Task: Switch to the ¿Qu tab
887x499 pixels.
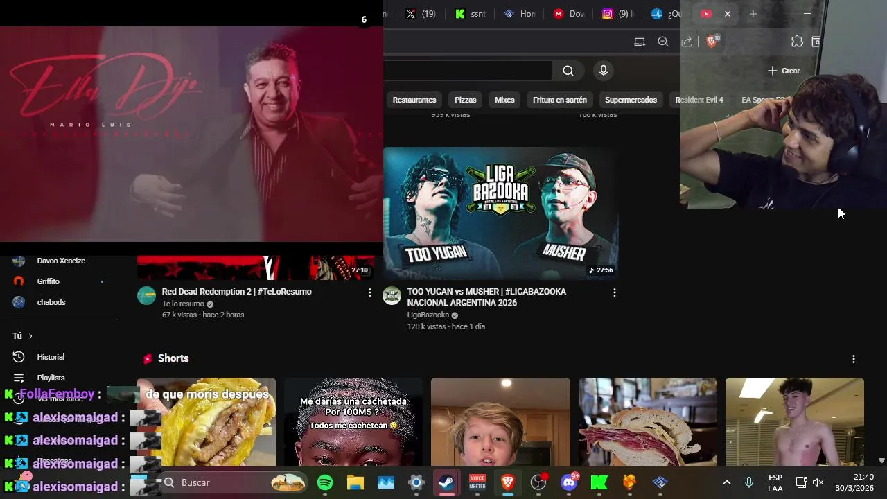Action: (666, 14)
